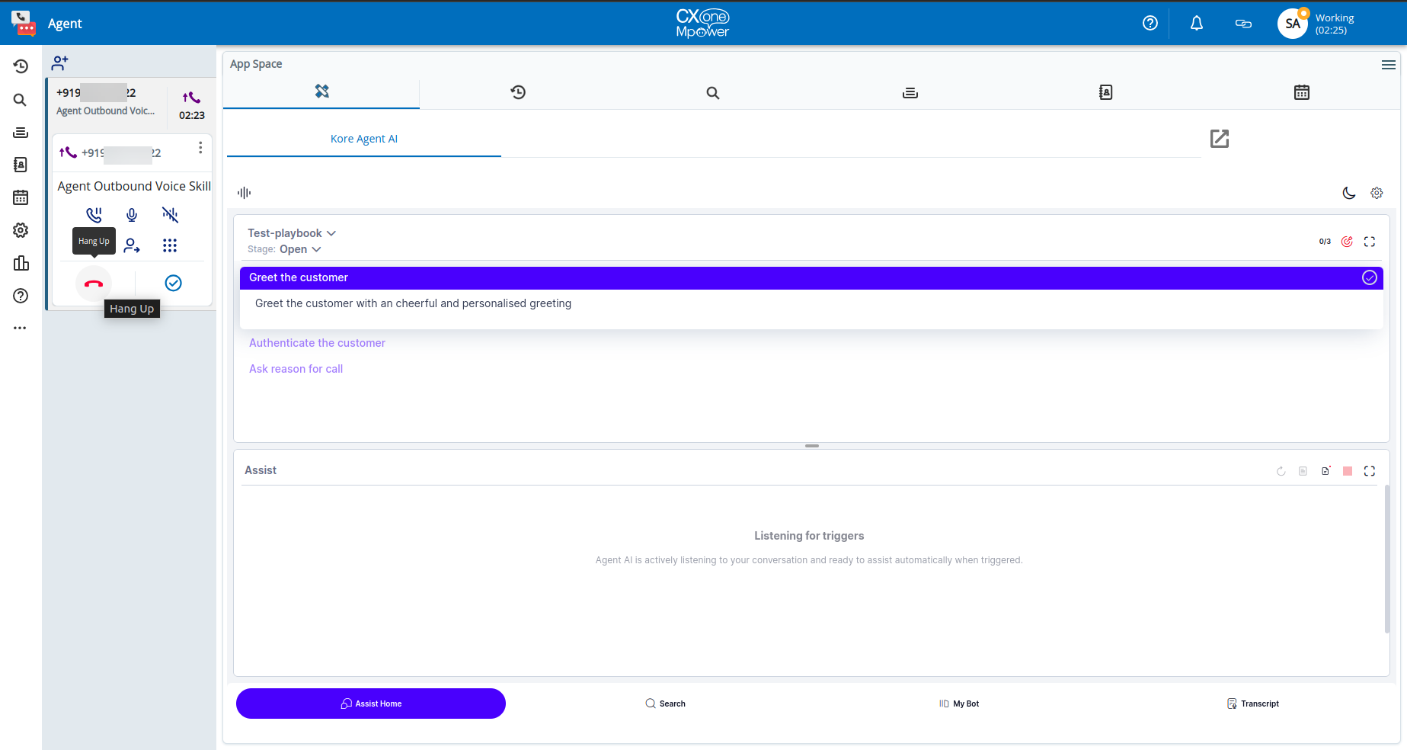The width and height of the screenshot is (1407, 750).
Task: Click the red Hang Up button
Action: 94,284
